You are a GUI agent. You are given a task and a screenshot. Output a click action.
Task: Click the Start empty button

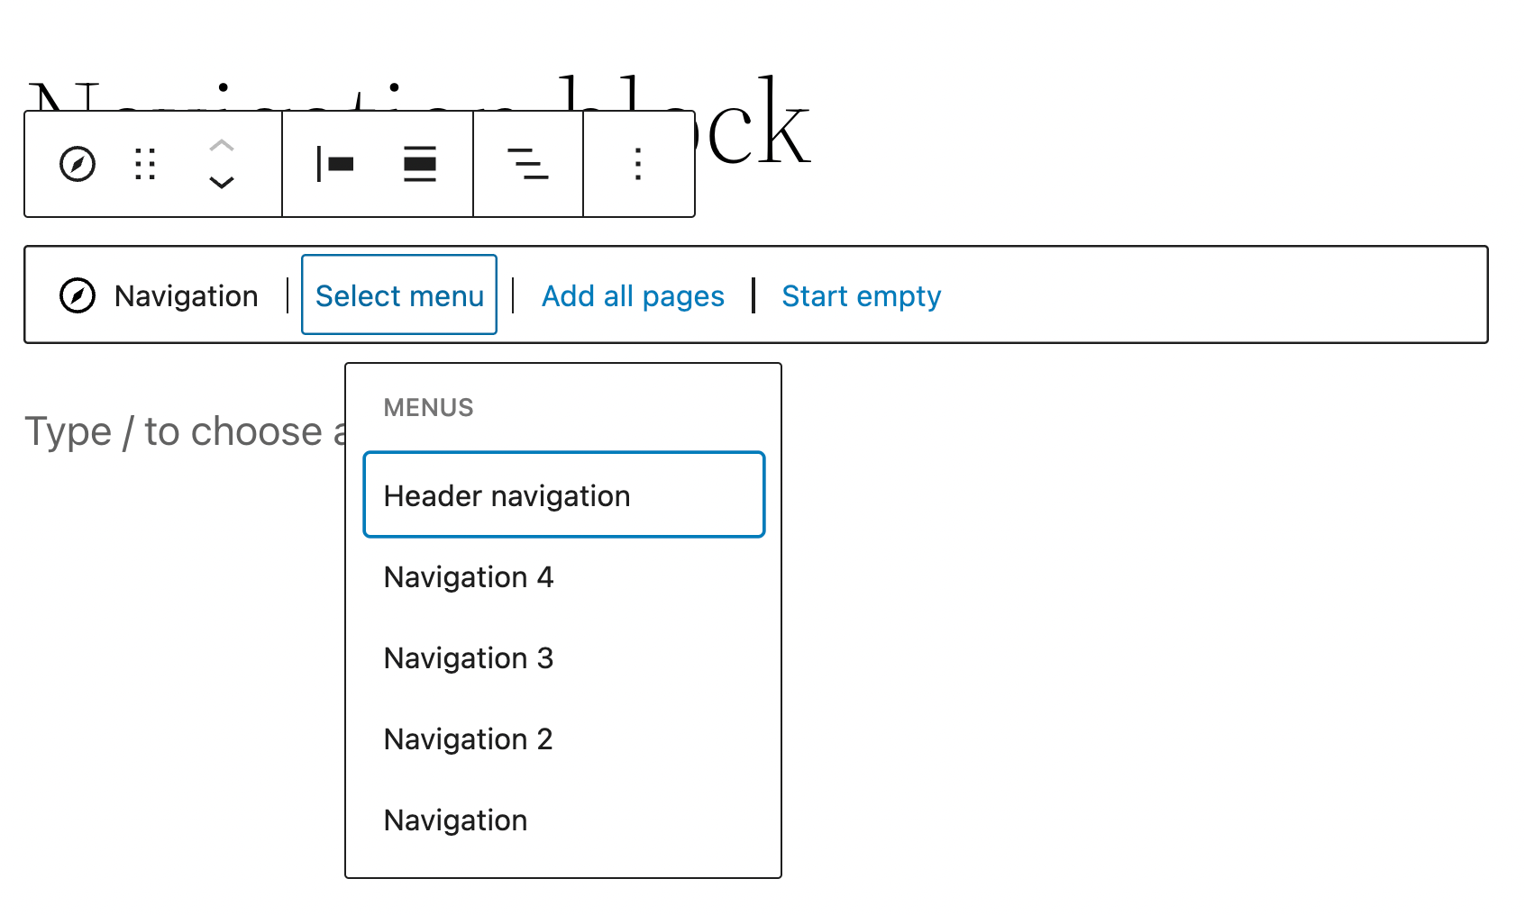[861, 295]
